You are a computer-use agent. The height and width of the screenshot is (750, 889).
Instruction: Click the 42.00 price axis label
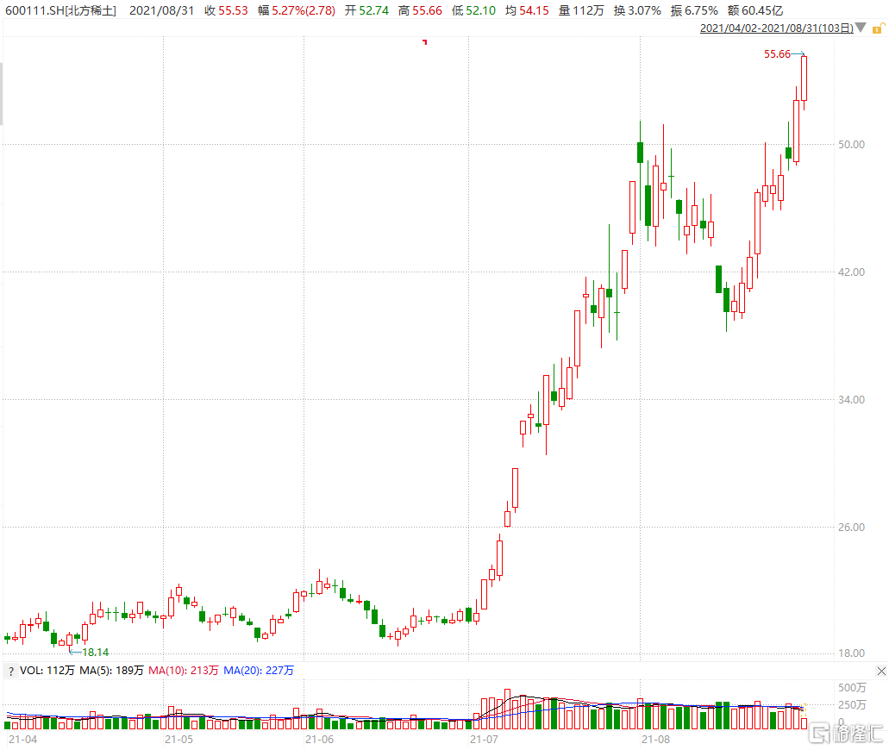pyautogui.click(x=852, y=272)
